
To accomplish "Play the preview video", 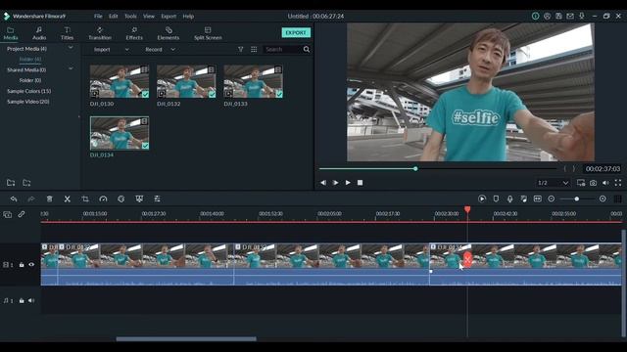I will tap(348, 183).
